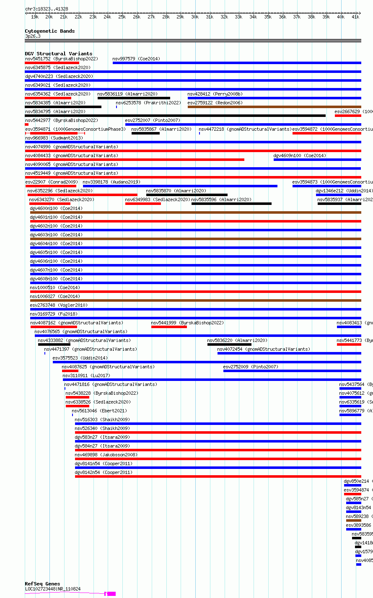Select variant esv2752007 (Pinto2007)

243,124
